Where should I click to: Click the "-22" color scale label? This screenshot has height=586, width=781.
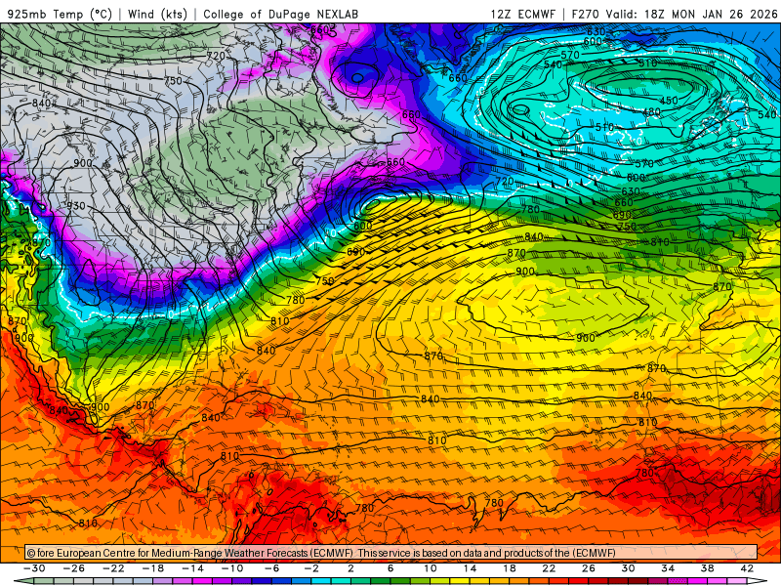(x=113, y=568)
